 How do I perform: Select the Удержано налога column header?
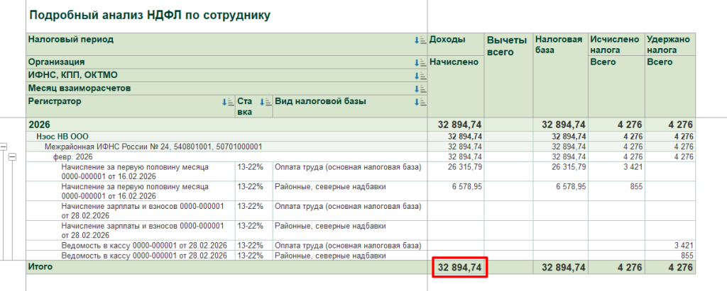pos(668,45)
